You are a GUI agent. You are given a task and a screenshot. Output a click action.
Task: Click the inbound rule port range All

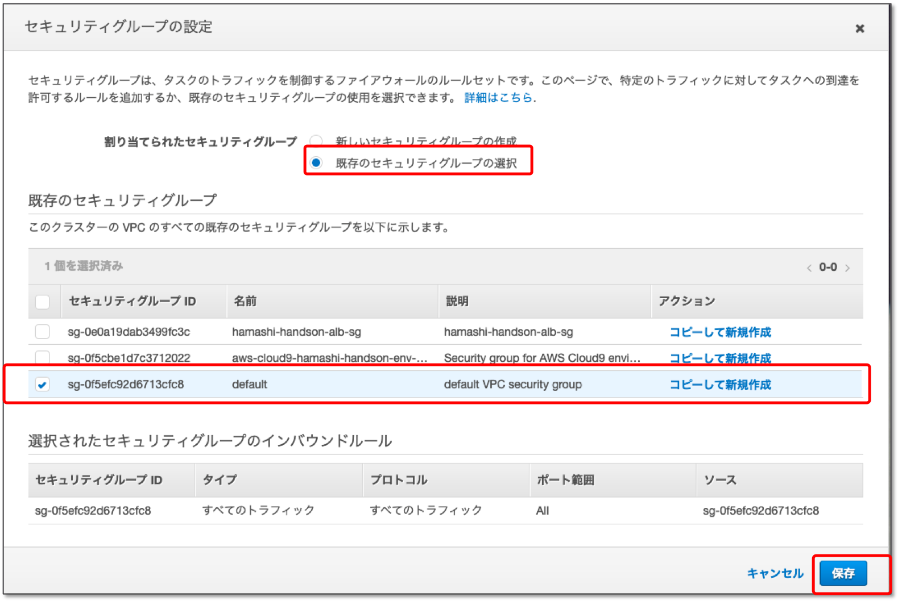tap(543, 511)
